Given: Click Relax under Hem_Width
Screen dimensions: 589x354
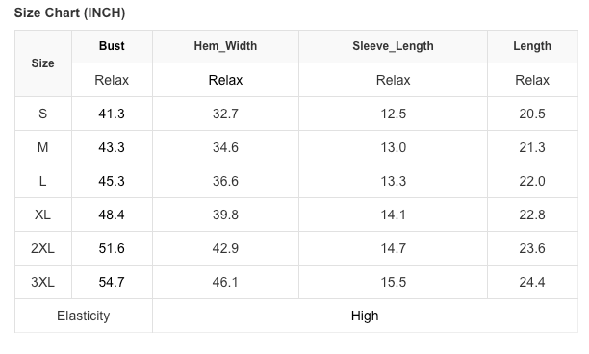Looking at the screenshot, I should coord(225,80).
